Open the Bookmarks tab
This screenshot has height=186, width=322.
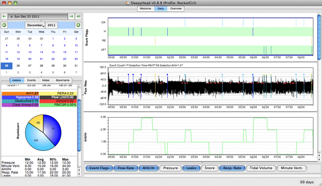click(63, 80)
